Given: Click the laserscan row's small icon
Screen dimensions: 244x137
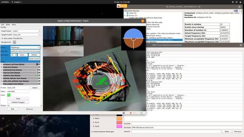Looking at the screenshot, I should tap(37, 73).
